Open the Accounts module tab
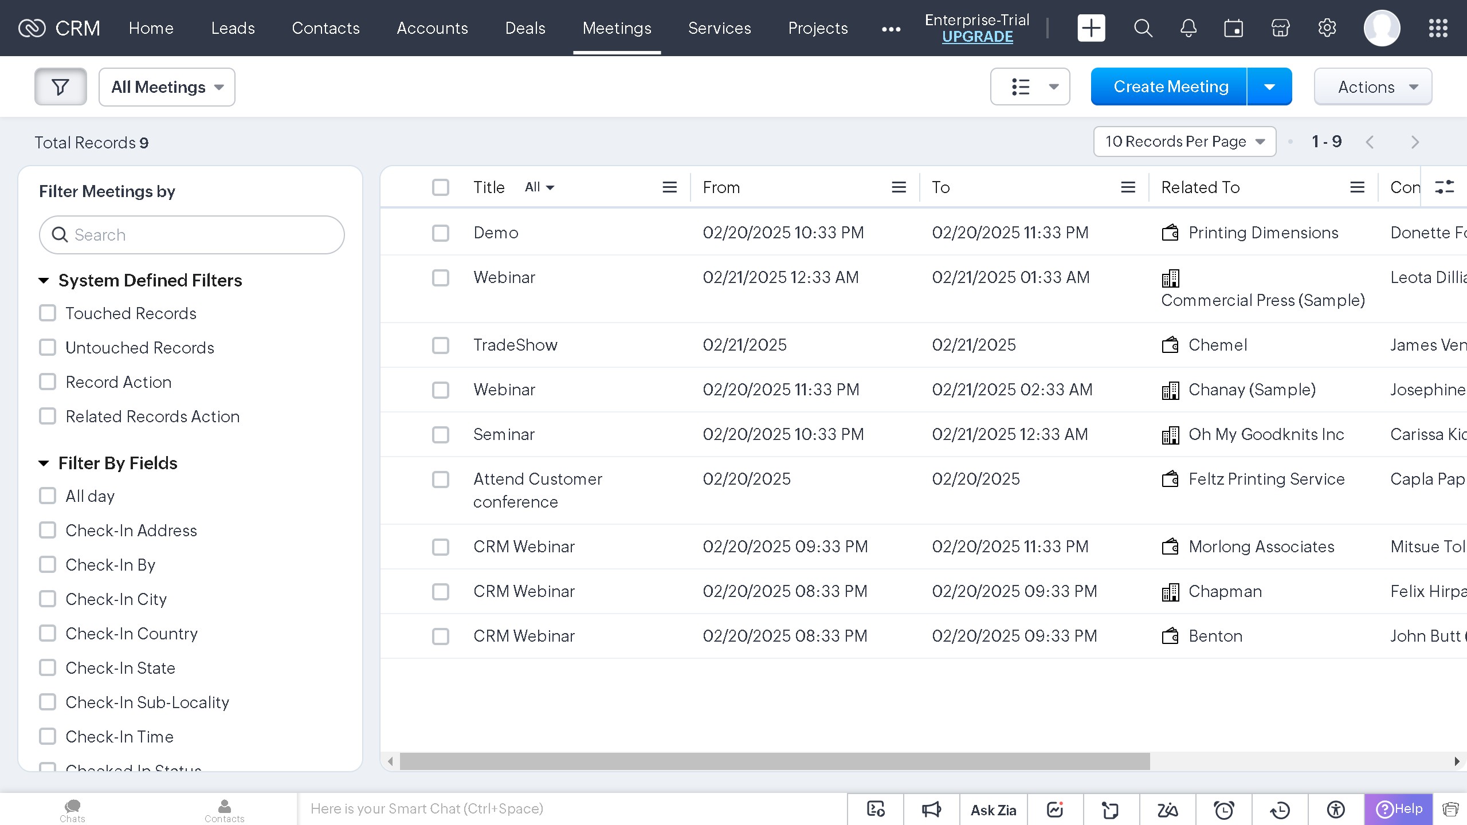The width and height of the screenshot is (1467, 825). tap(432, 28)
